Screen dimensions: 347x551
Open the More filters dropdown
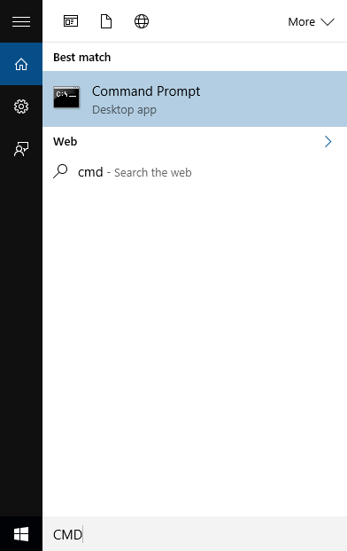tap(311, 22)
